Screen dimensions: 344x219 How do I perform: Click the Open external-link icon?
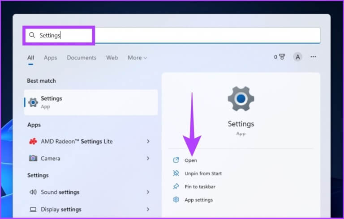tap(176, 160)
